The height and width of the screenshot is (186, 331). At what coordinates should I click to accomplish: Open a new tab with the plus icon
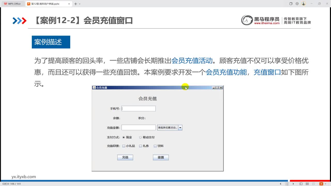coord(76,4)
